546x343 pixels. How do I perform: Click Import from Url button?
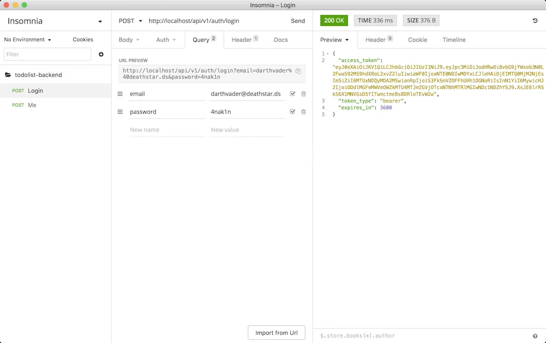277,333
